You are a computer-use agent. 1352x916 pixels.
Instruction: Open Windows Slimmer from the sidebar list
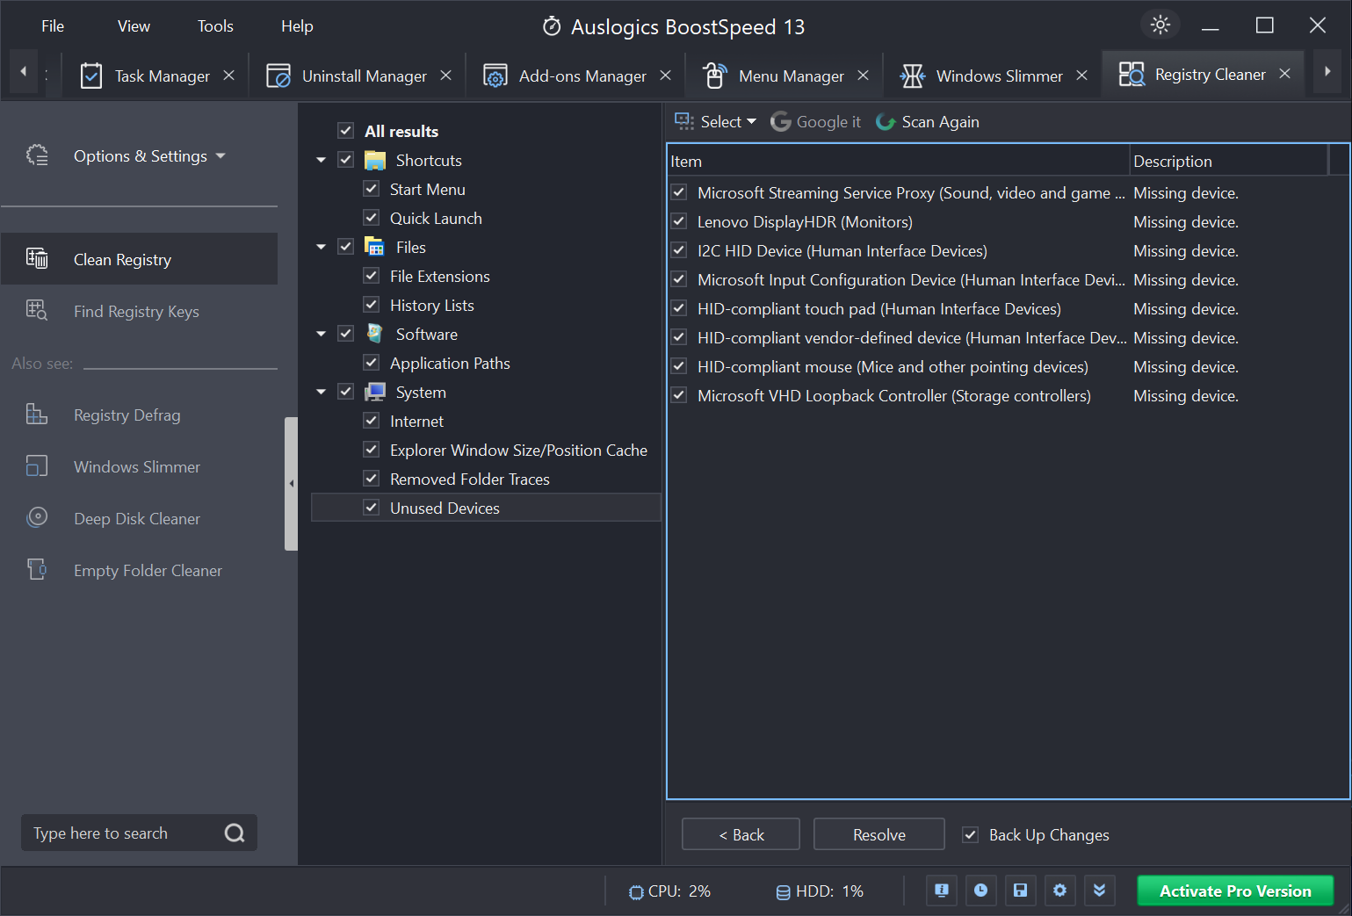click(139, 466)
